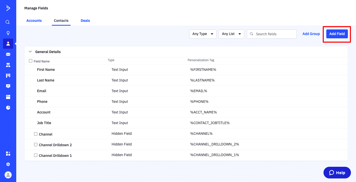
Task: Check the Channel Drilldown 2 checkbox
Action: coord(36,145)
